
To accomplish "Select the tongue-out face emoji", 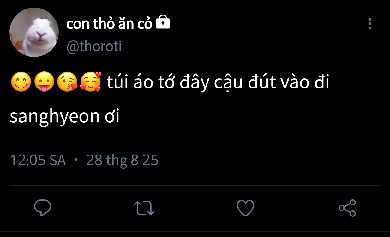I will tap(44, 82).
